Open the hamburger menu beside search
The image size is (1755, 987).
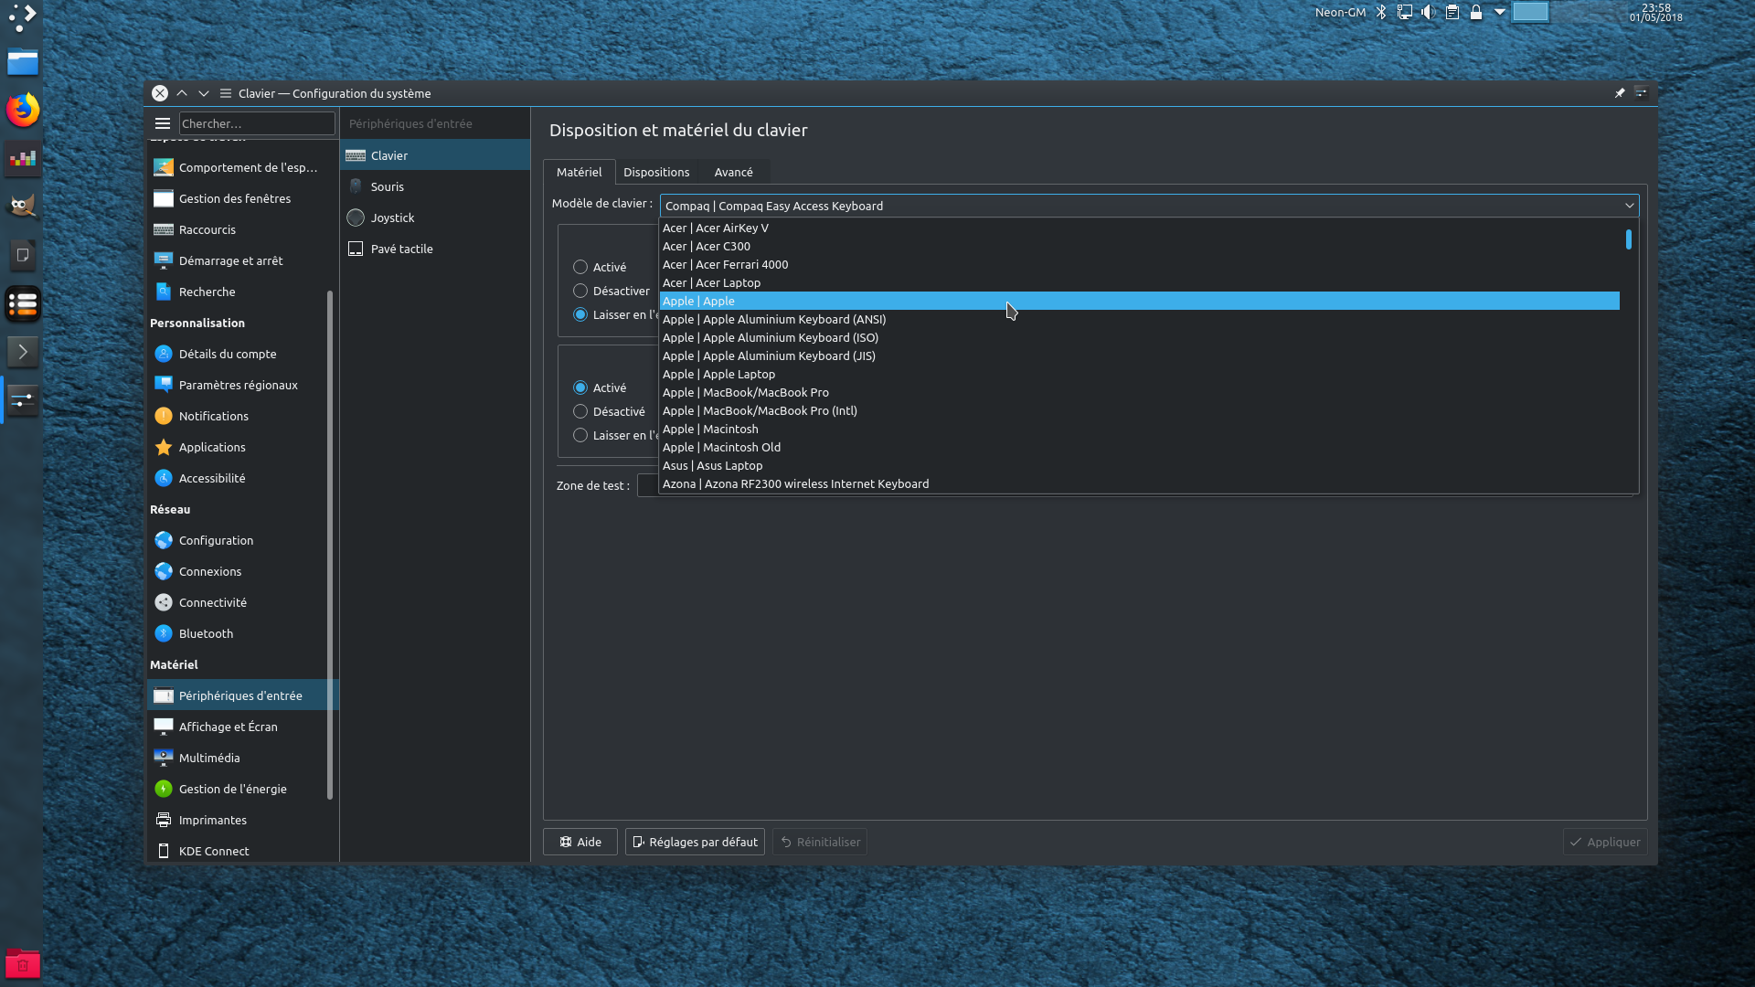click(x=163, y=123)
